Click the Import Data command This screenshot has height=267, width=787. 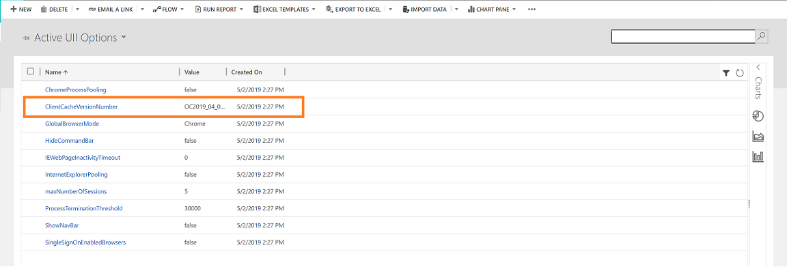(425, 10)
